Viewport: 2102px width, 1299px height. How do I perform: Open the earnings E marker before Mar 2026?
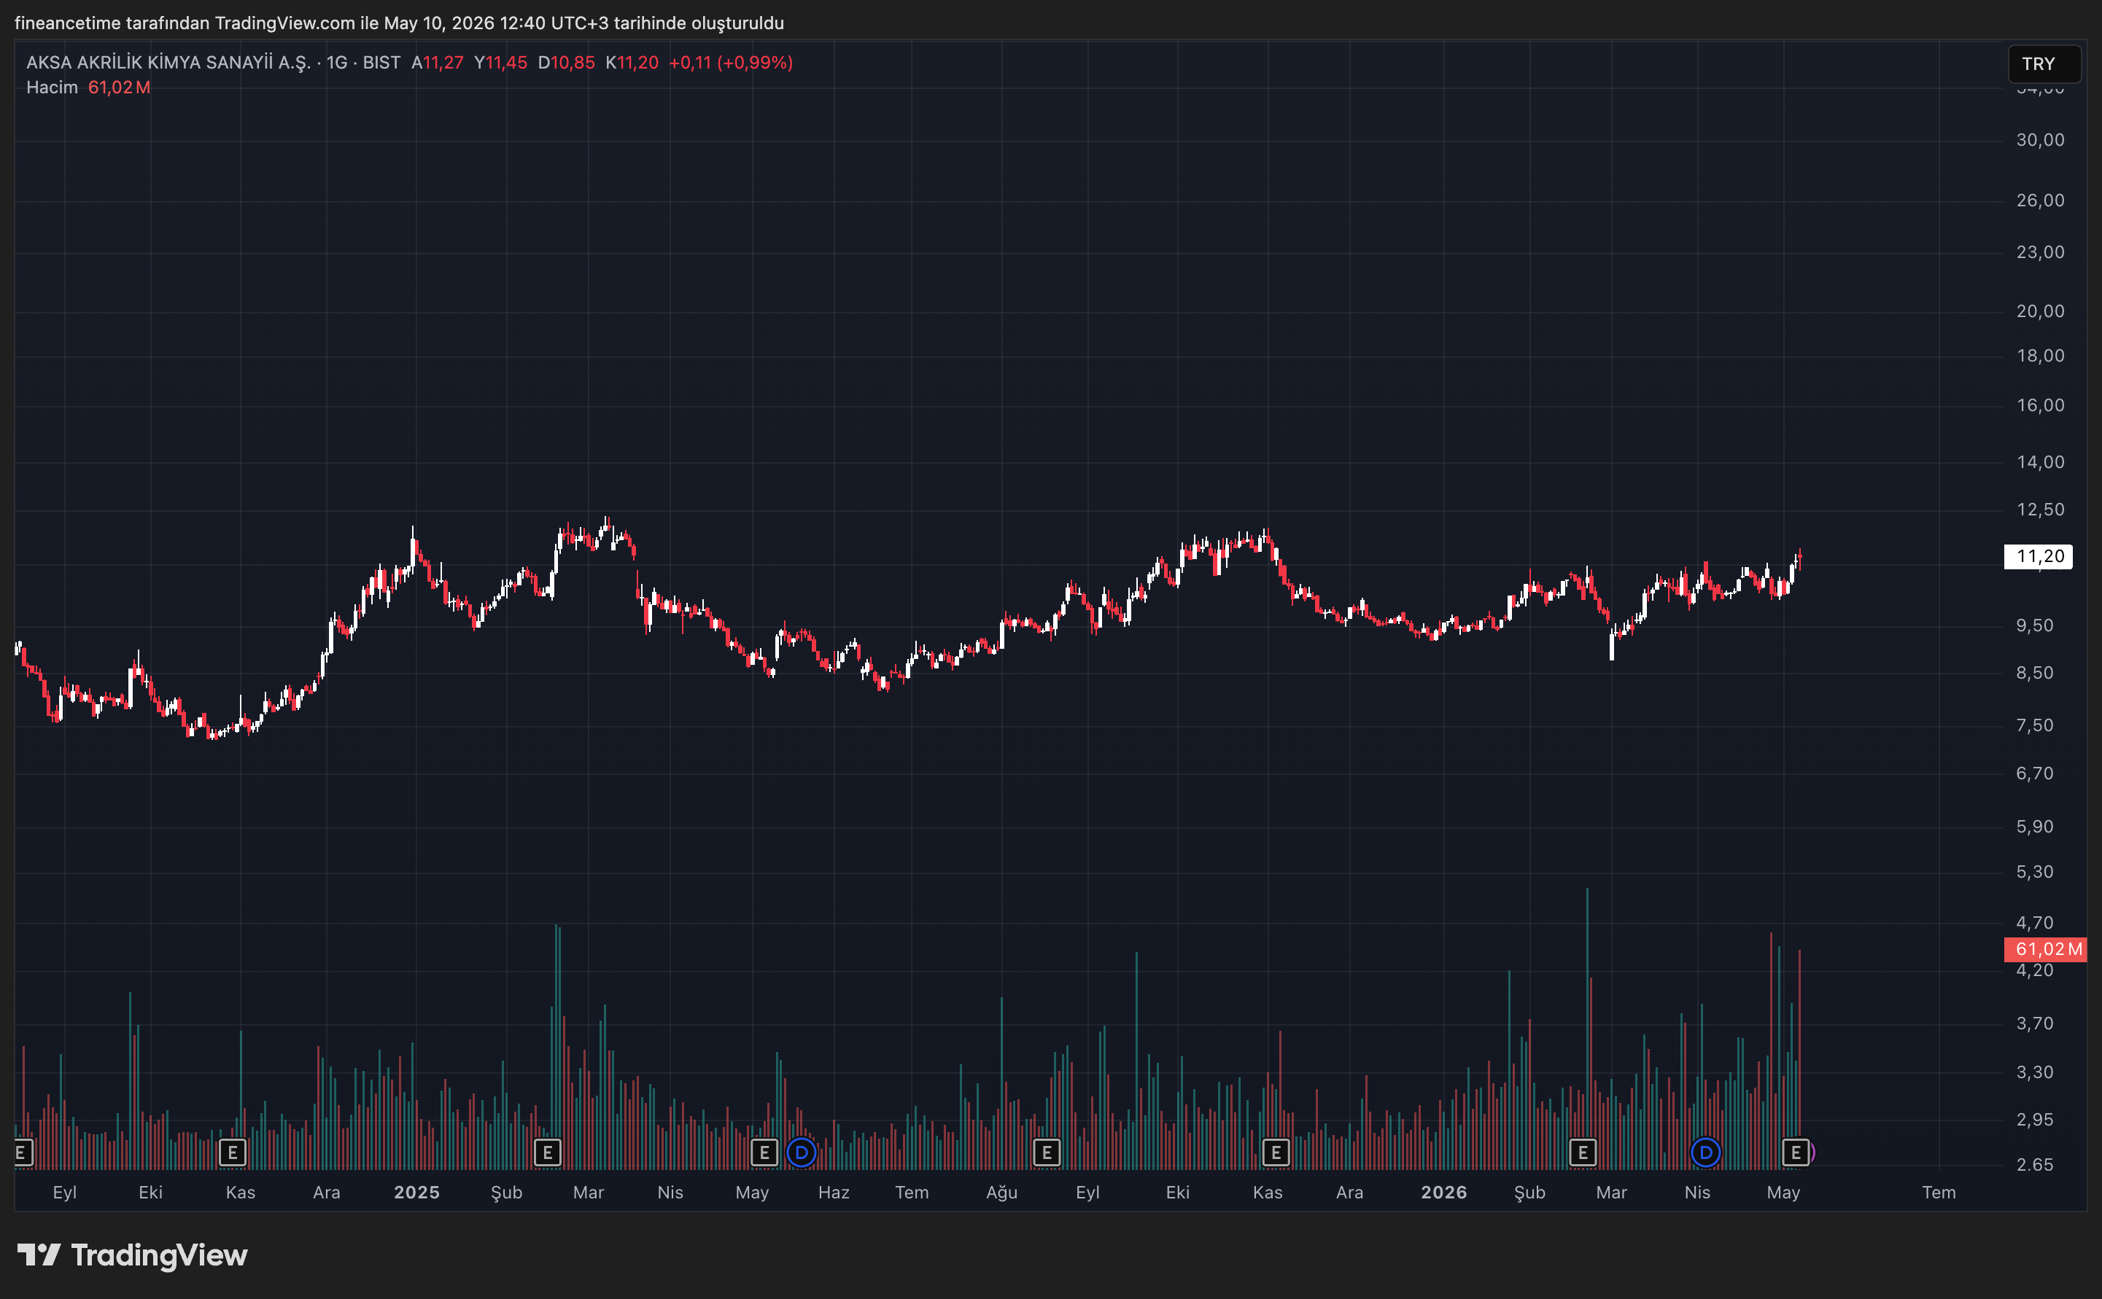[x=1582, y=1152]
